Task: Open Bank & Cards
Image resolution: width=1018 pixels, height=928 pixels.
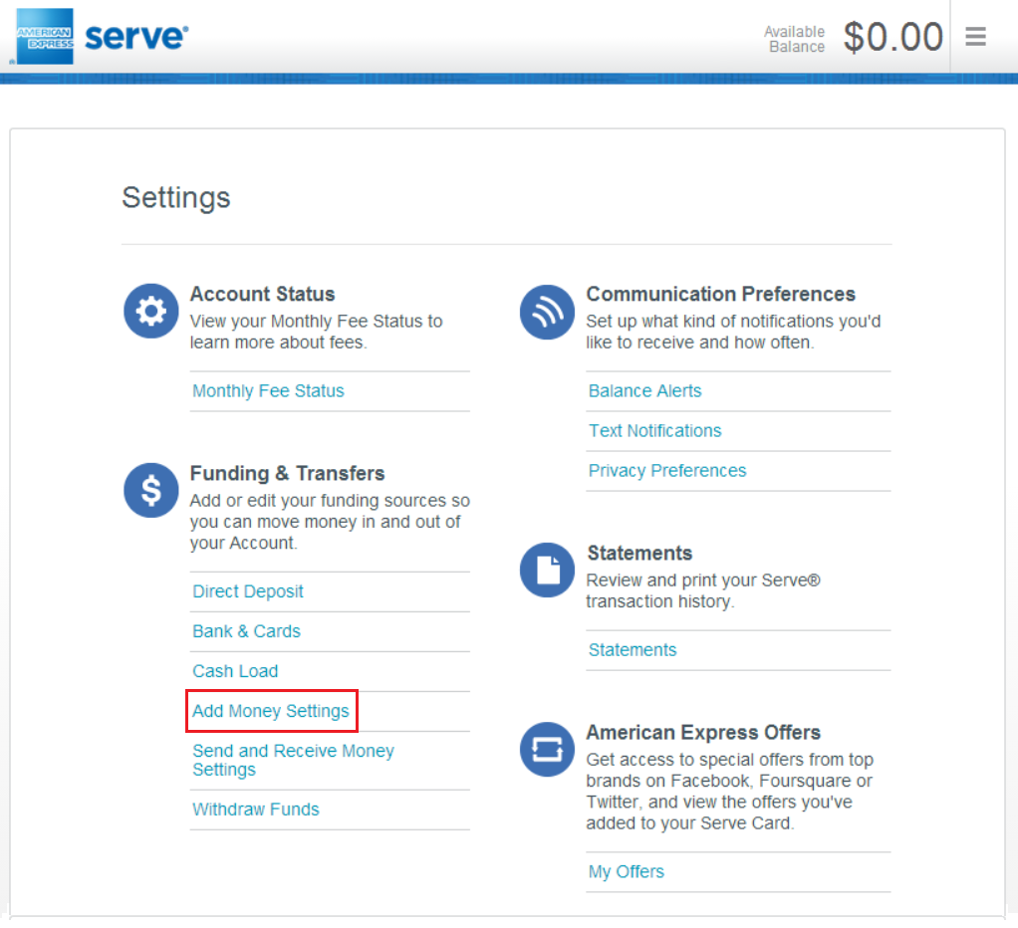Action: coord(246,630)
